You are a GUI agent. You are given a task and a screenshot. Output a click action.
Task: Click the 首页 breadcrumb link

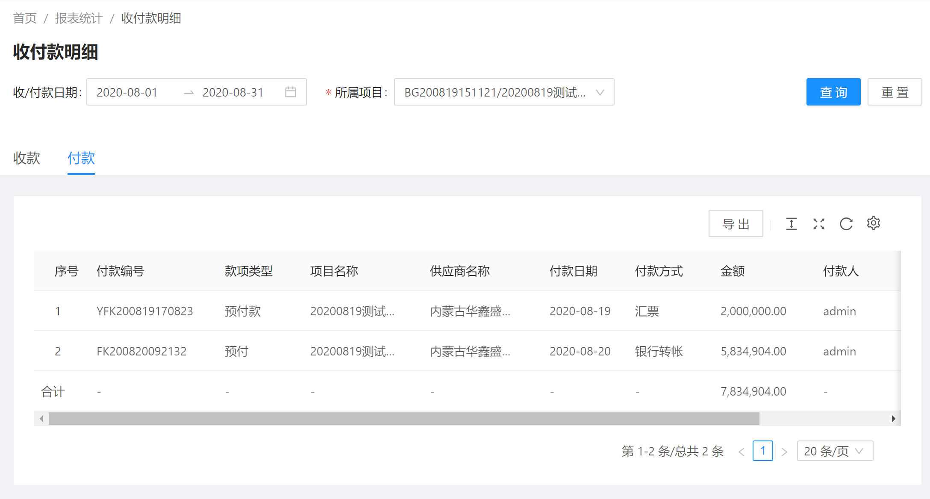pos(25,18)
